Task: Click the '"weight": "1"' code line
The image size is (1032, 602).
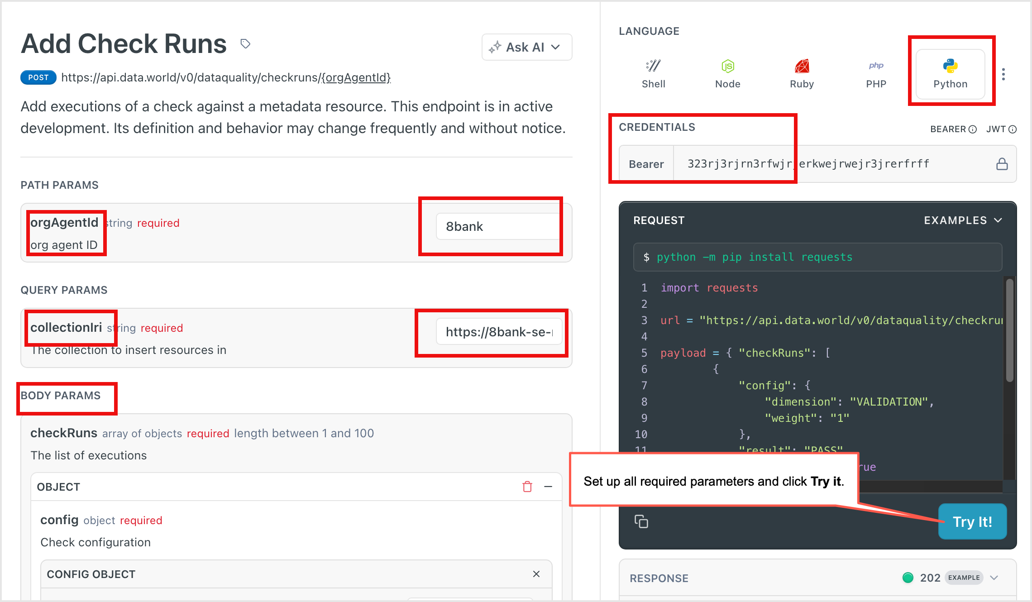Action: pos(807,418)
